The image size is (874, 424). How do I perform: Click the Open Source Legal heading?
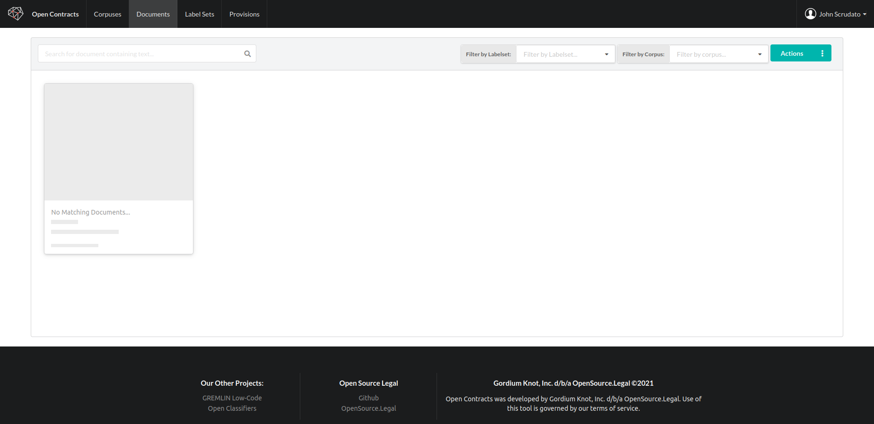point(368,383)
